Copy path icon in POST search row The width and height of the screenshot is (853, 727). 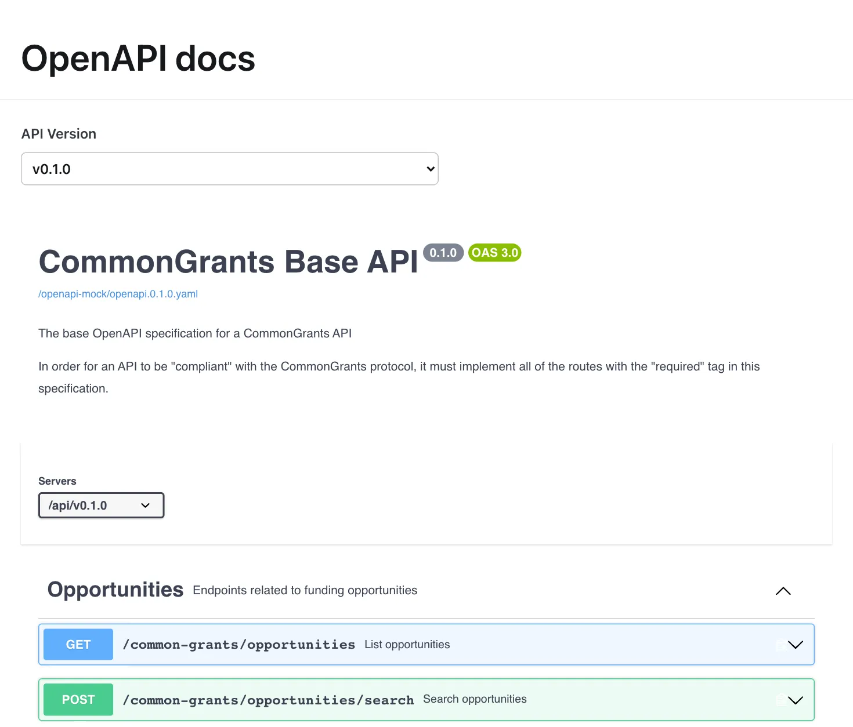pos(781,700)
